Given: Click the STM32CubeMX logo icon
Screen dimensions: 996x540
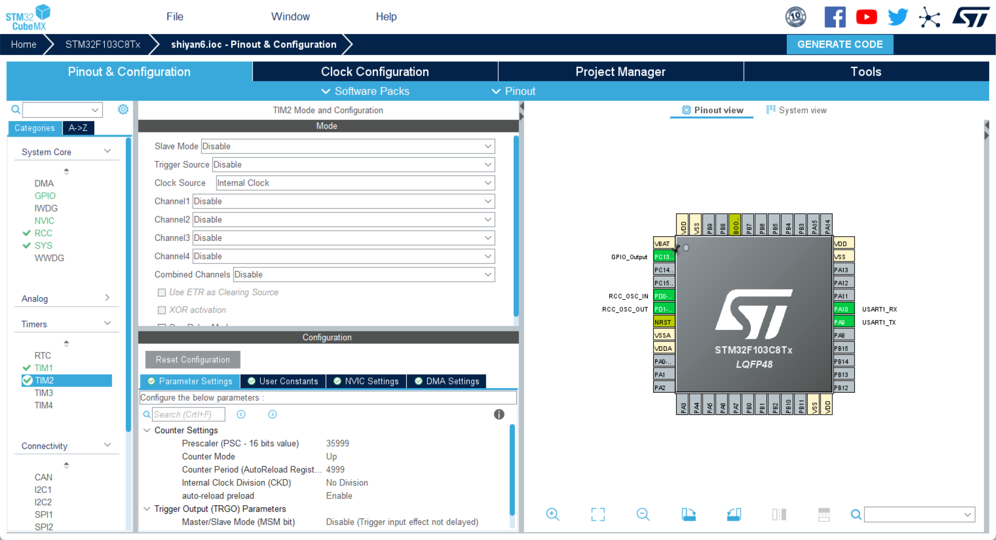Looking at the screenshot, I should pyautogui.click(x=28, y=17).
